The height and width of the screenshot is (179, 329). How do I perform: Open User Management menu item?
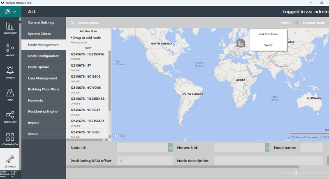pos(44,78)
